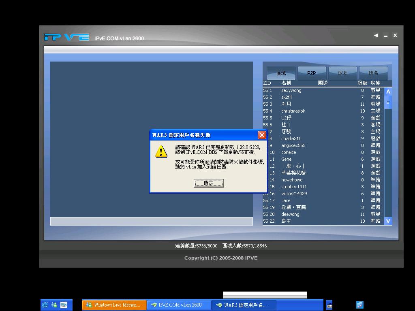Viewport: 415px width, 311px height.
Task: Click the IPVE logo in title bar
Action: (x=67, y=37)
